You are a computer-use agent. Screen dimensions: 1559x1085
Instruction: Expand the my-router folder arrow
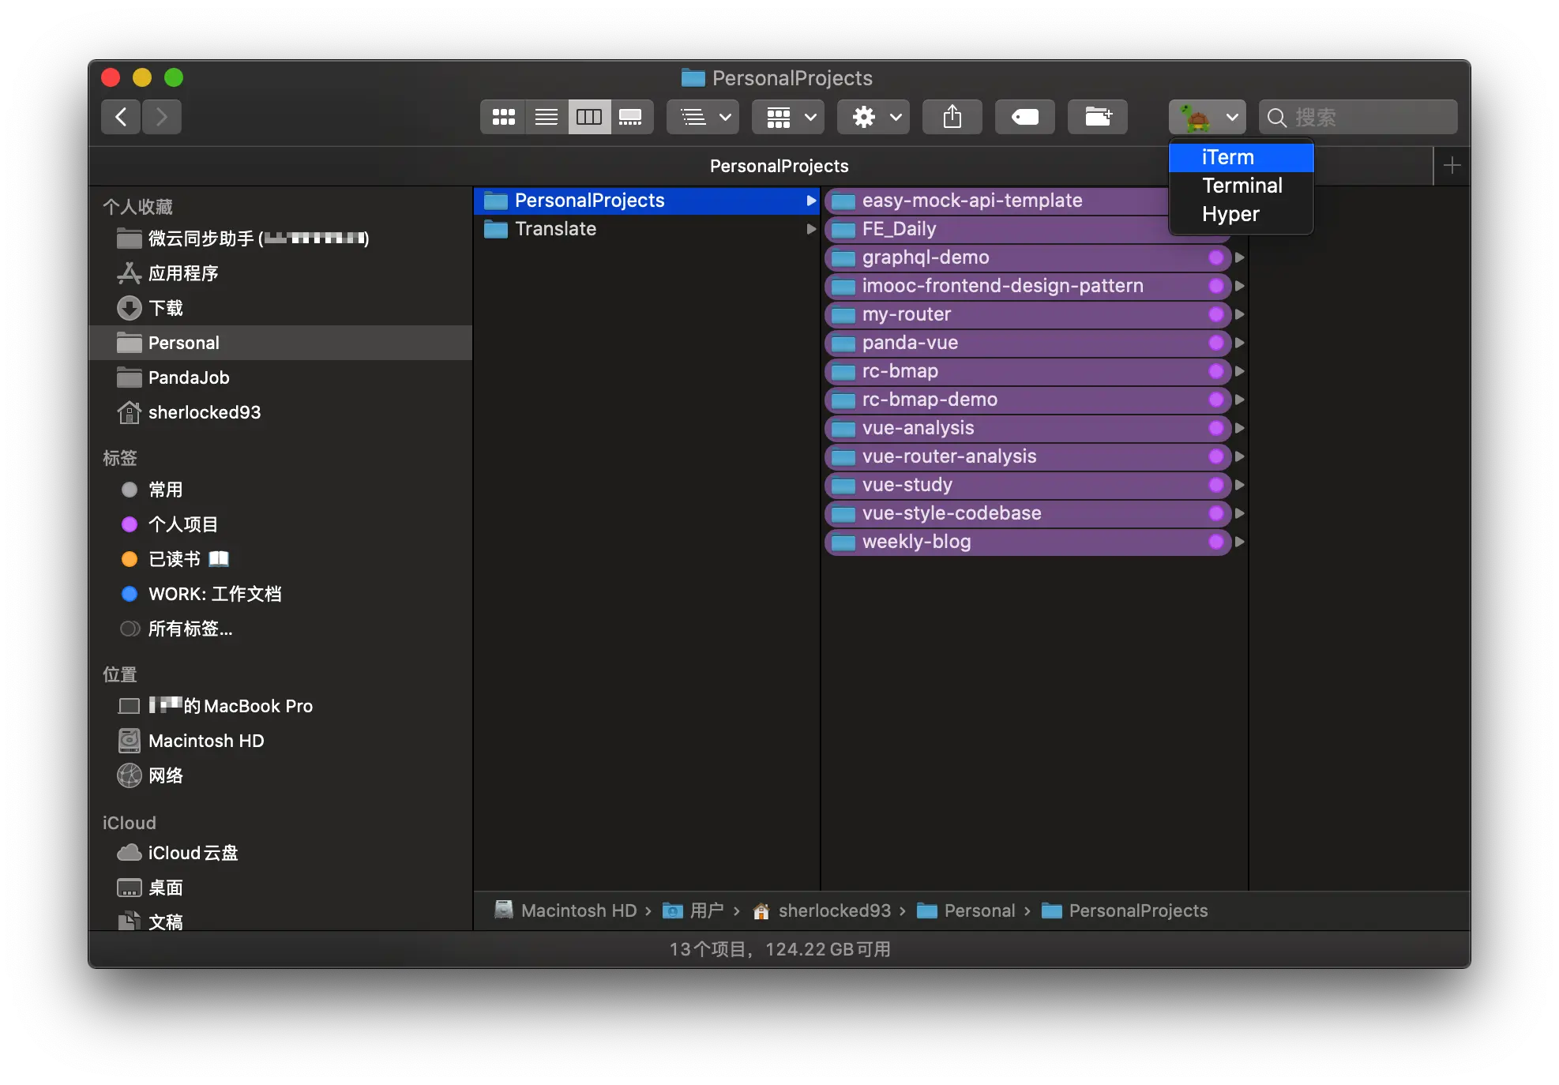(1240, 314)
